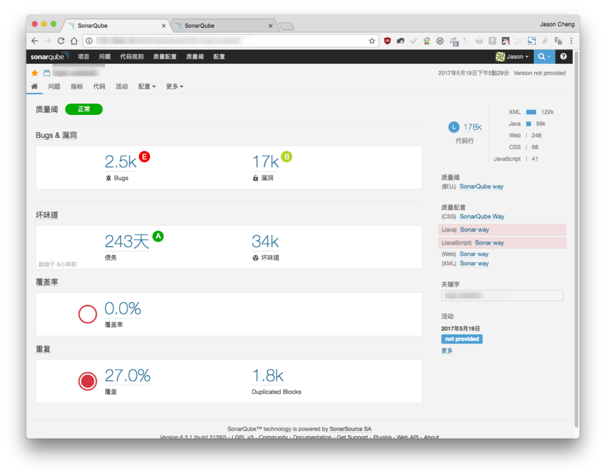Open the Jason user dropdown
This screenshot has width=606, height=476.
tap(512, 56)
